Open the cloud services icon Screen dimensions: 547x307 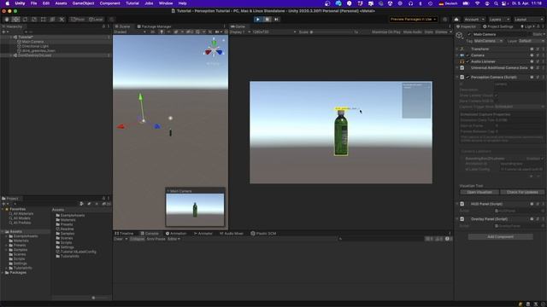456,20
